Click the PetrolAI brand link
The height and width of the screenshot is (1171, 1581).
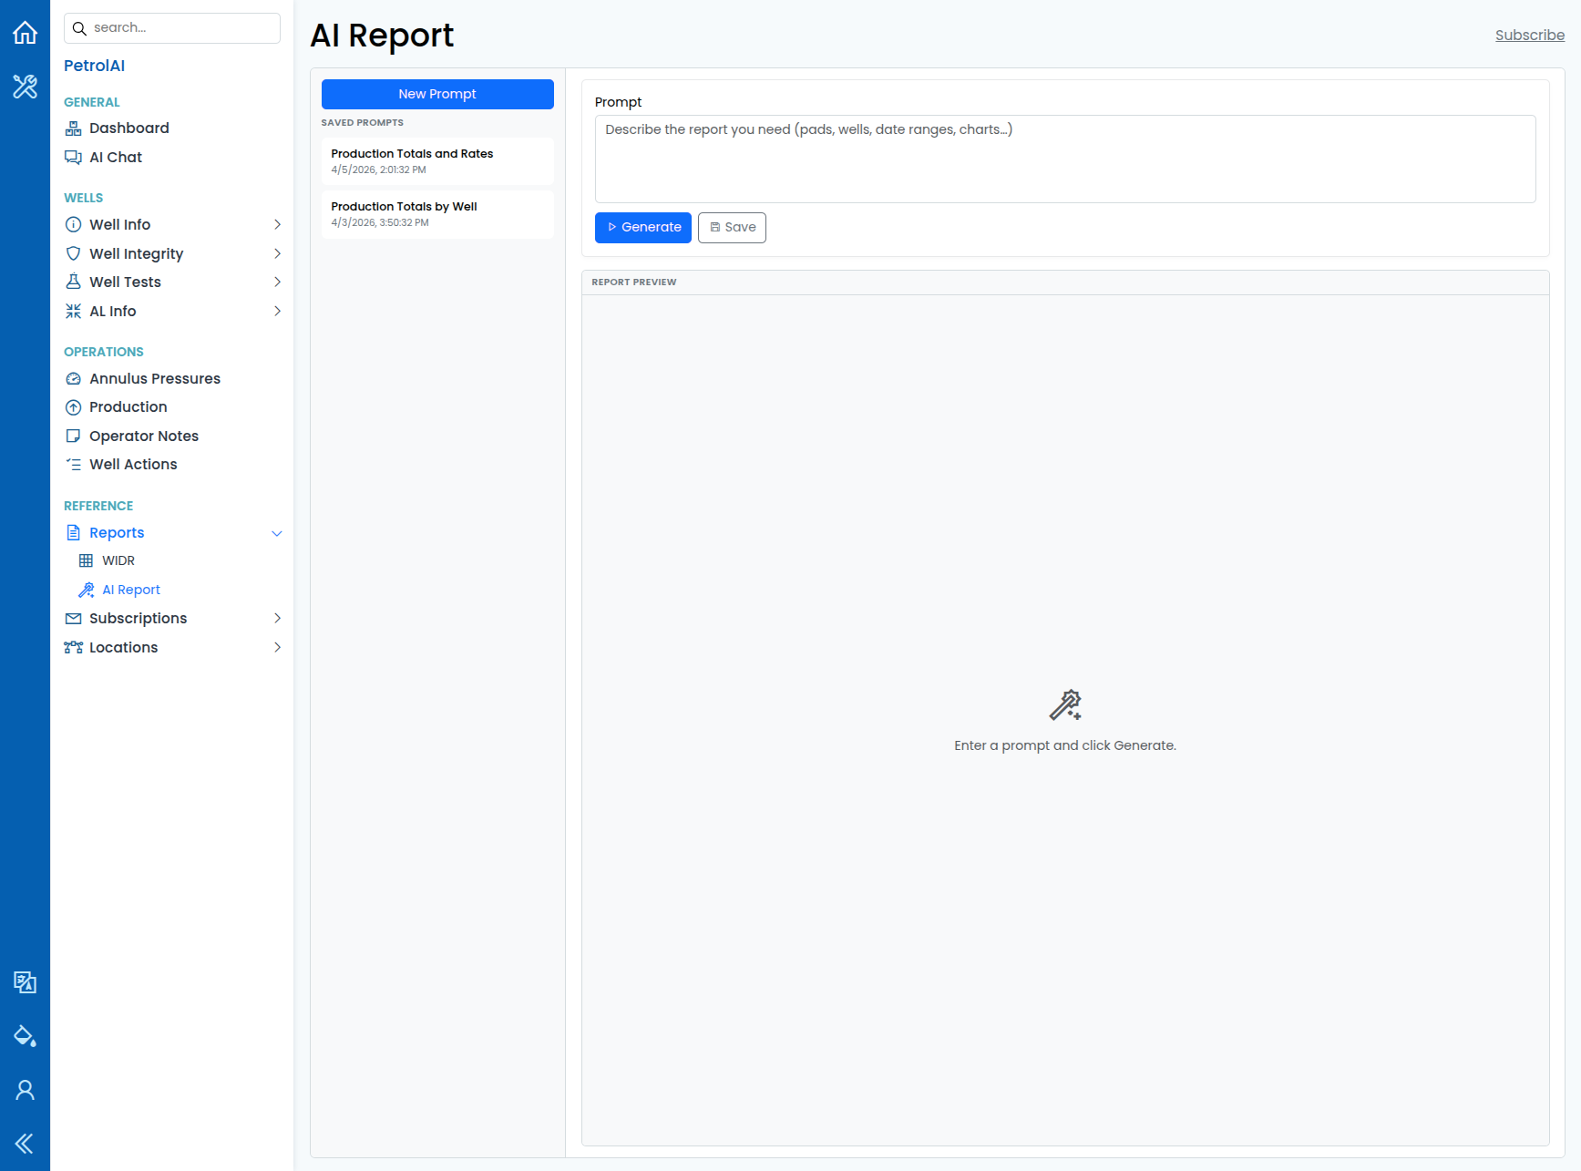pos(95,66)
